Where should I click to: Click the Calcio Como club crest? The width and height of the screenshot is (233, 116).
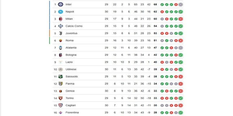pyautogui.click(x=61, y=26)
